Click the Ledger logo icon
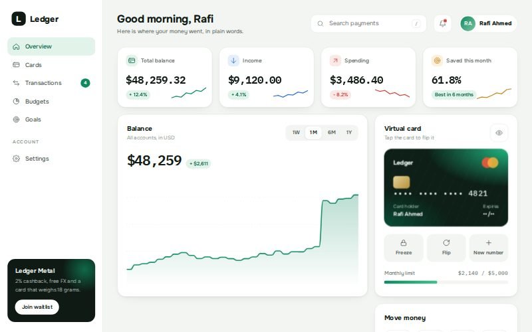Viewport: 532px width, 332px height. 19,19
